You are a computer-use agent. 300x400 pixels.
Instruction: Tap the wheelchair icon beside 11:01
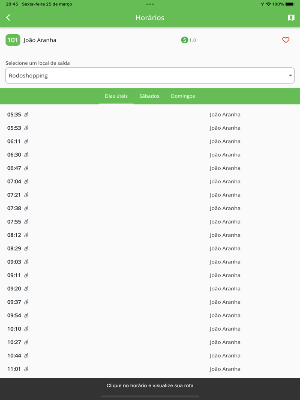pos(27,369)
